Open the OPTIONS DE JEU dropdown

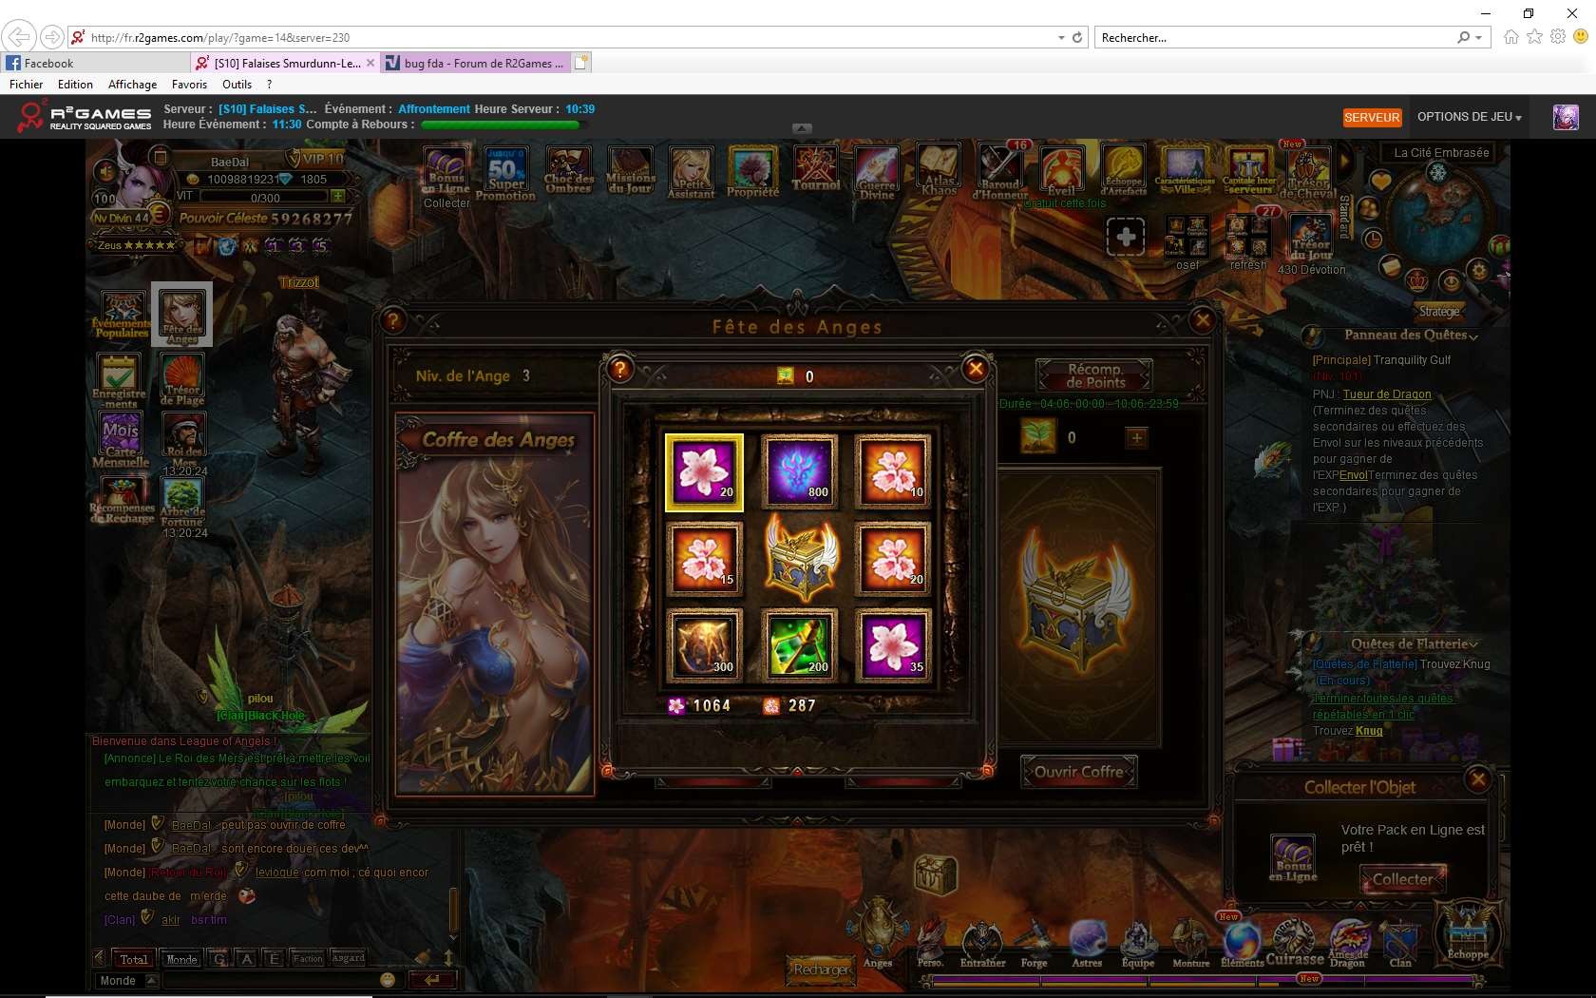(1469, 117)
